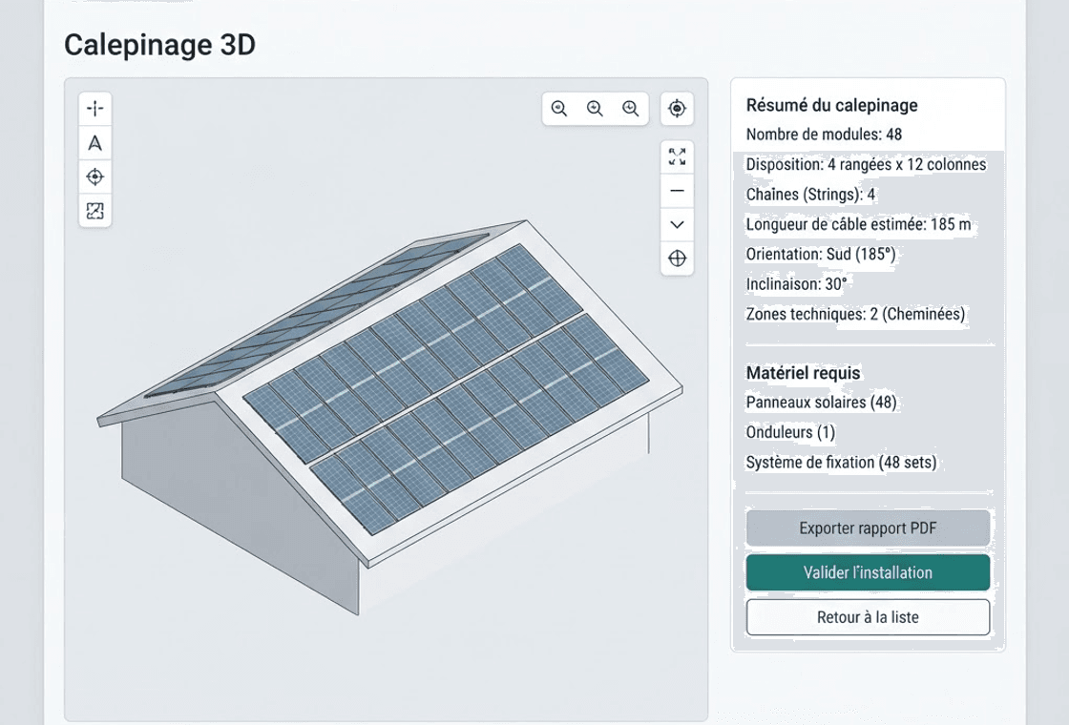The height and width of the screenshot is (725, 1069).
Task: Click 'Longueur de câble estimée: 185 m'
Action: (858, 224)
